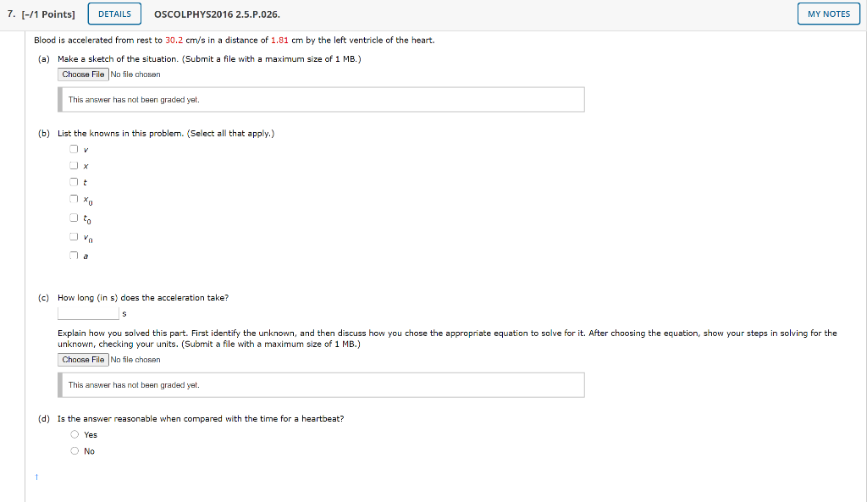Choose a file for the sketch in part (a)
867x502 pixels.
pyautogui.click(x=83, y=74)
